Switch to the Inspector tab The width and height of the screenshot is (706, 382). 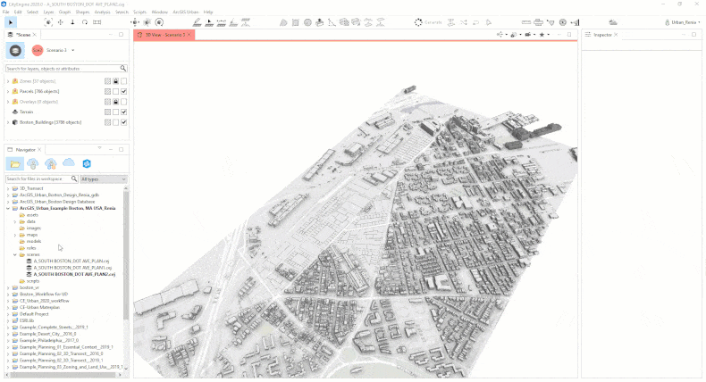tap(602, 35)
